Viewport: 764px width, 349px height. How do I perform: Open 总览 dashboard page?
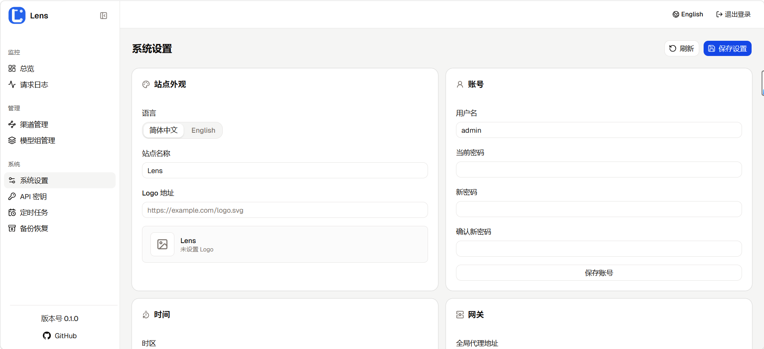[27, 68]
